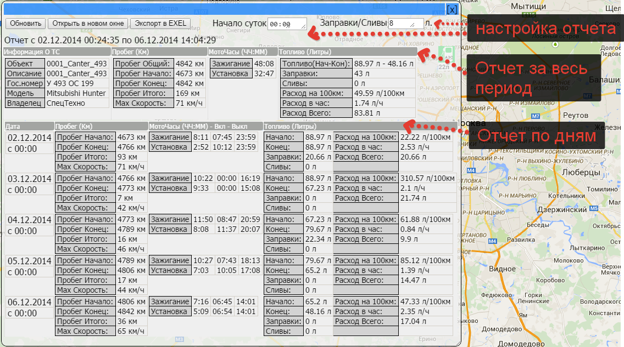Close the report window with [x]
This screenshot has height=347, width=624.
[x=452, y=9]
